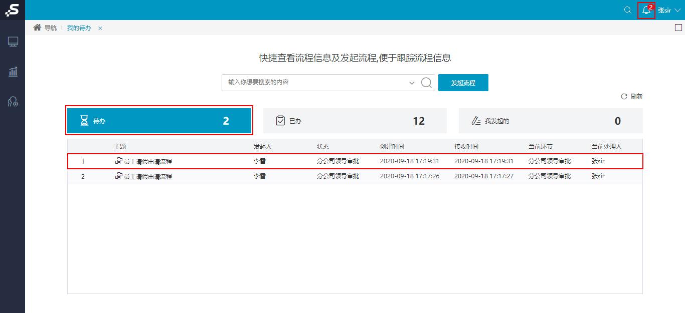This screenshot has width=685, height=313.
Task: Select the monitor icon in the left sidebar
Action: click(x=13, y=42)
